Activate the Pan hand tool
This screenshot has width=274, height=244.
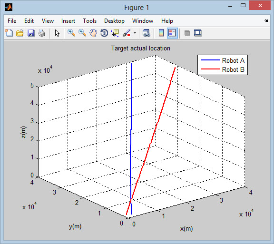point(93,33)
